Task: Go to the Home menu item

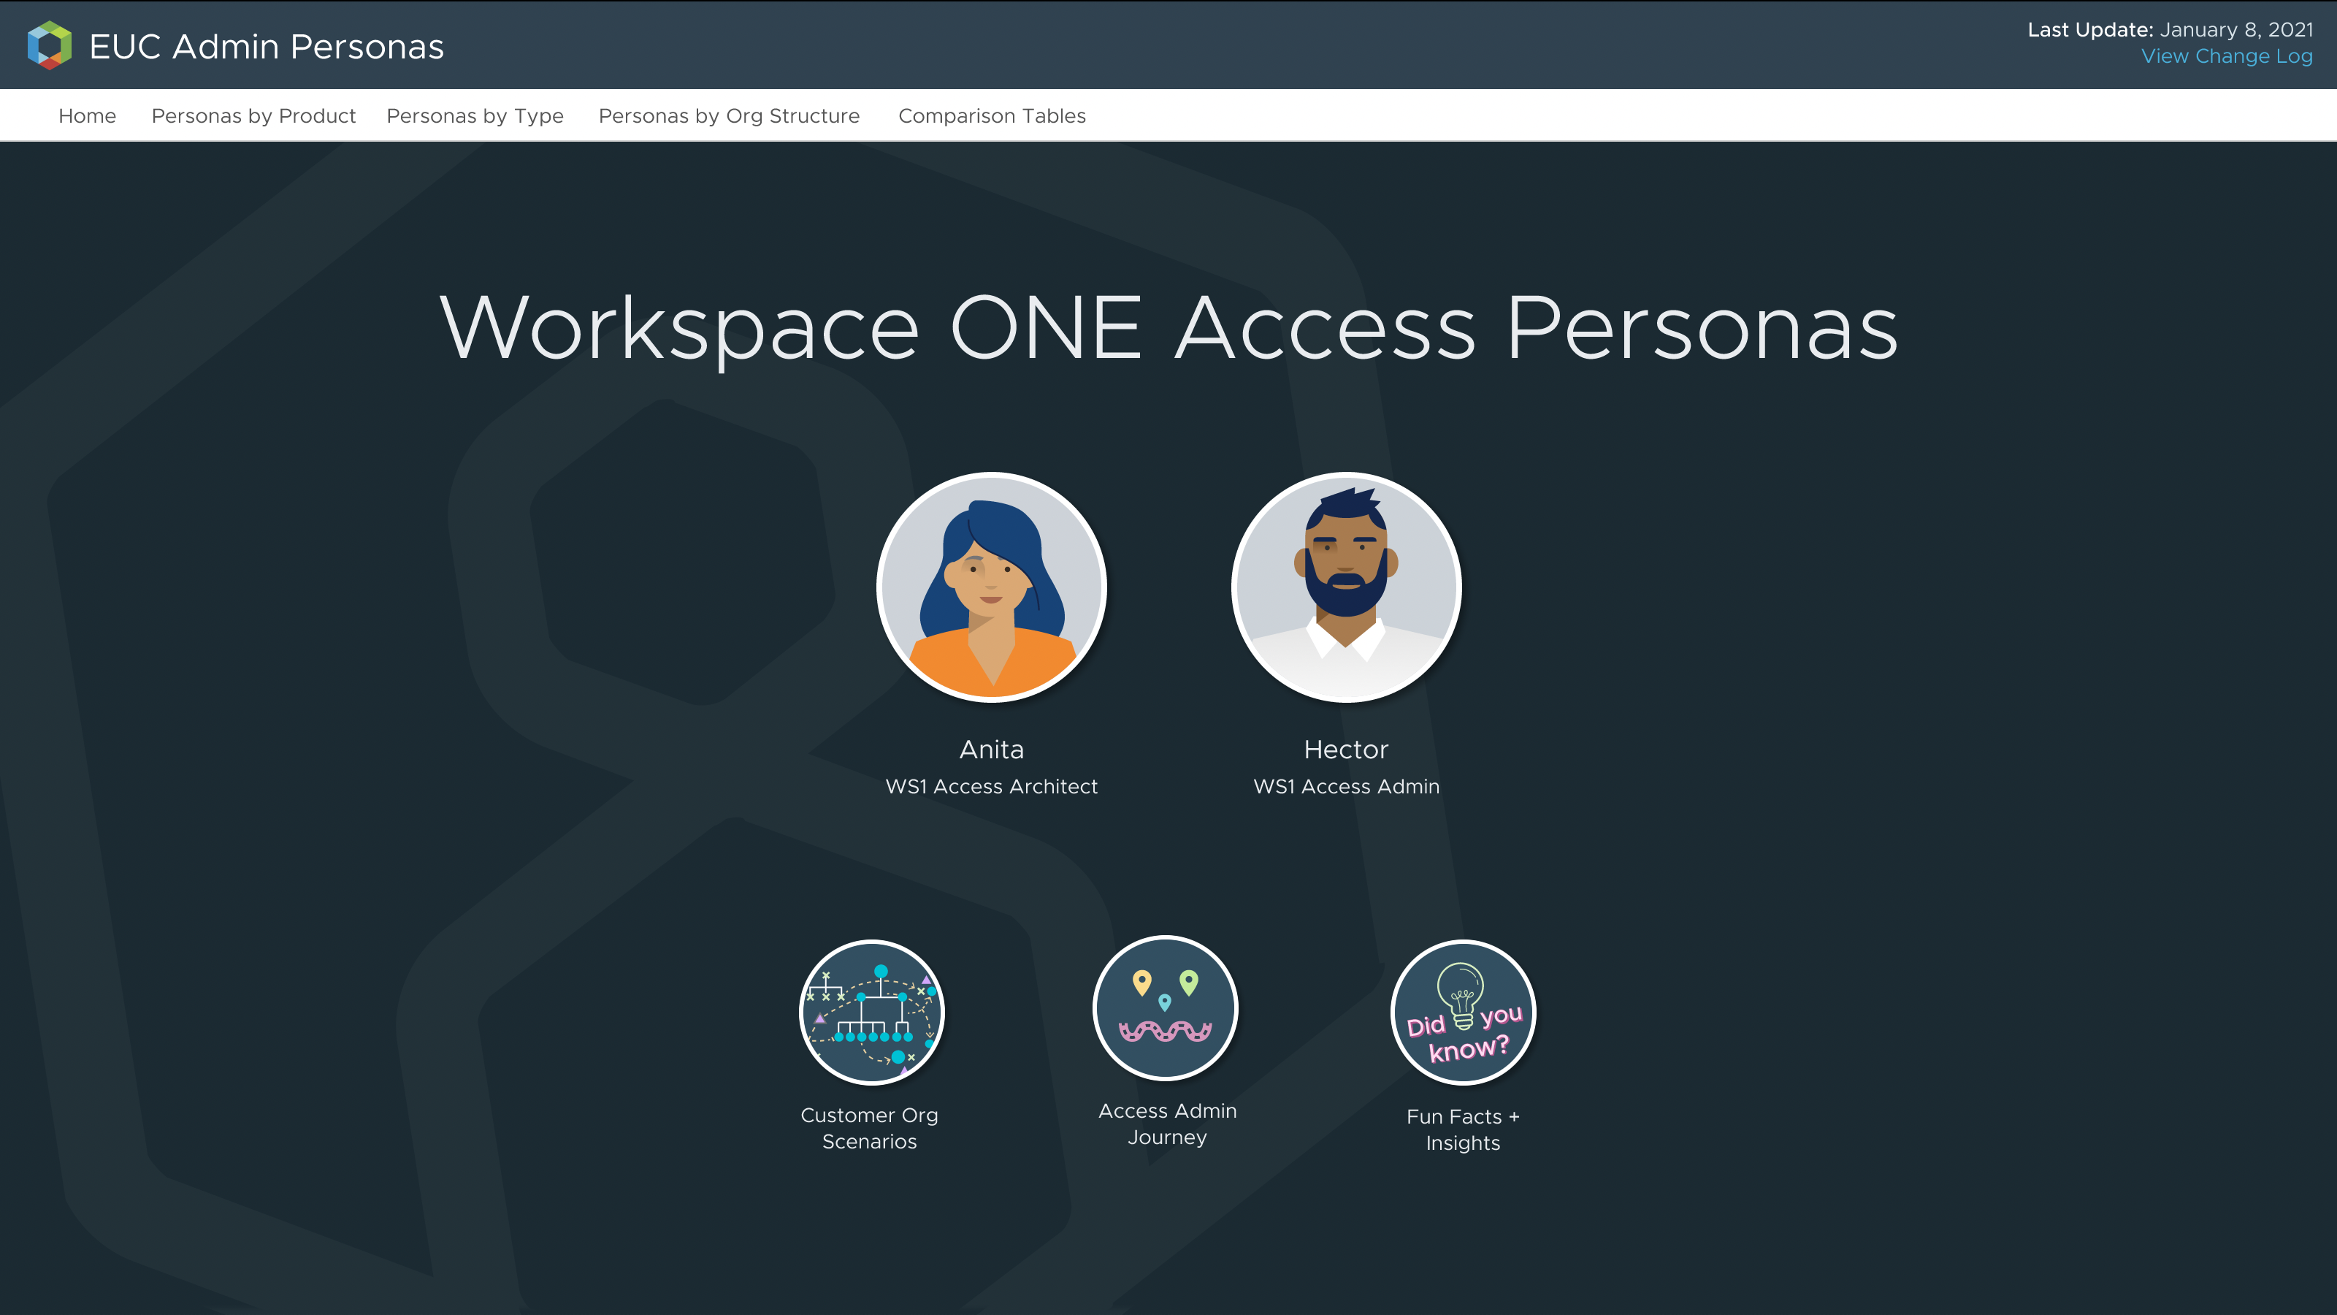Action: pyautogui.click(x=87, y=116)
